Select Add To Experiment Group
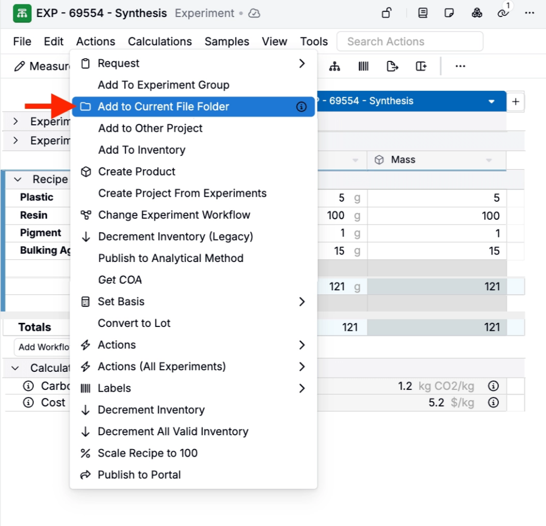Viewport: 546px width, 526px height. click(x=194, y=85)
